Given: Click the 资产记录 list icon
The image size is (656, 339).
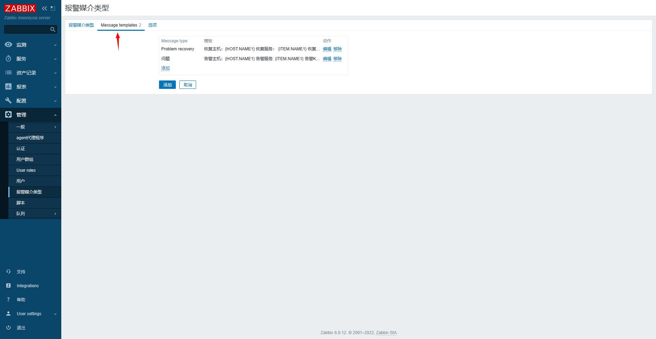Looking at the screenshot, I should click(x=8, y=73).
